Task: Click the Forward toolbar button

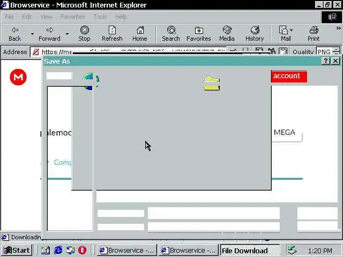Action: [x=49, y=34]
